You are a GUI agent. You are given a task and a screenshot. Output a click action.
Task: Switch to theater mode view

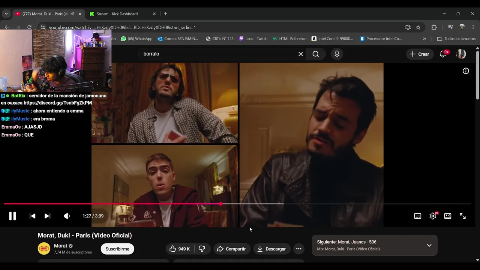tap(448, 216)
